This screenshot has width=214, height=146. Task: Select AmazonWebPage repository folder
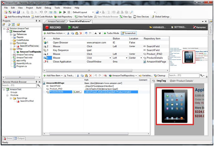click(55, 83)
